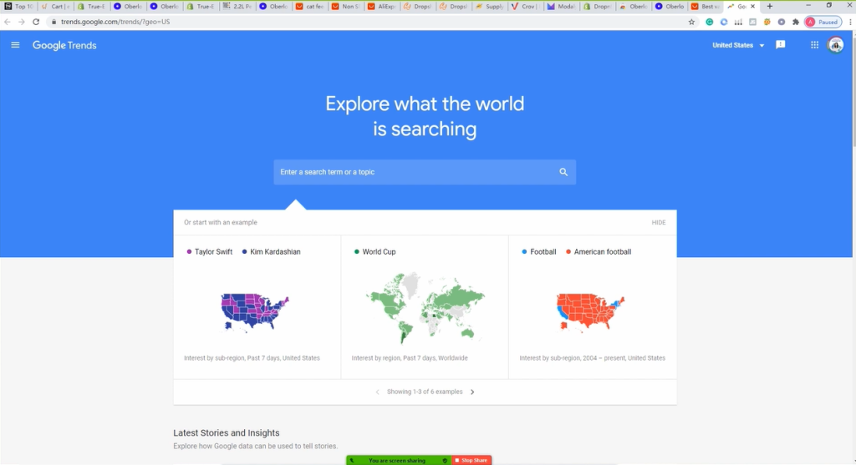Switch to the cat fee tab

(x=309, y=6)
